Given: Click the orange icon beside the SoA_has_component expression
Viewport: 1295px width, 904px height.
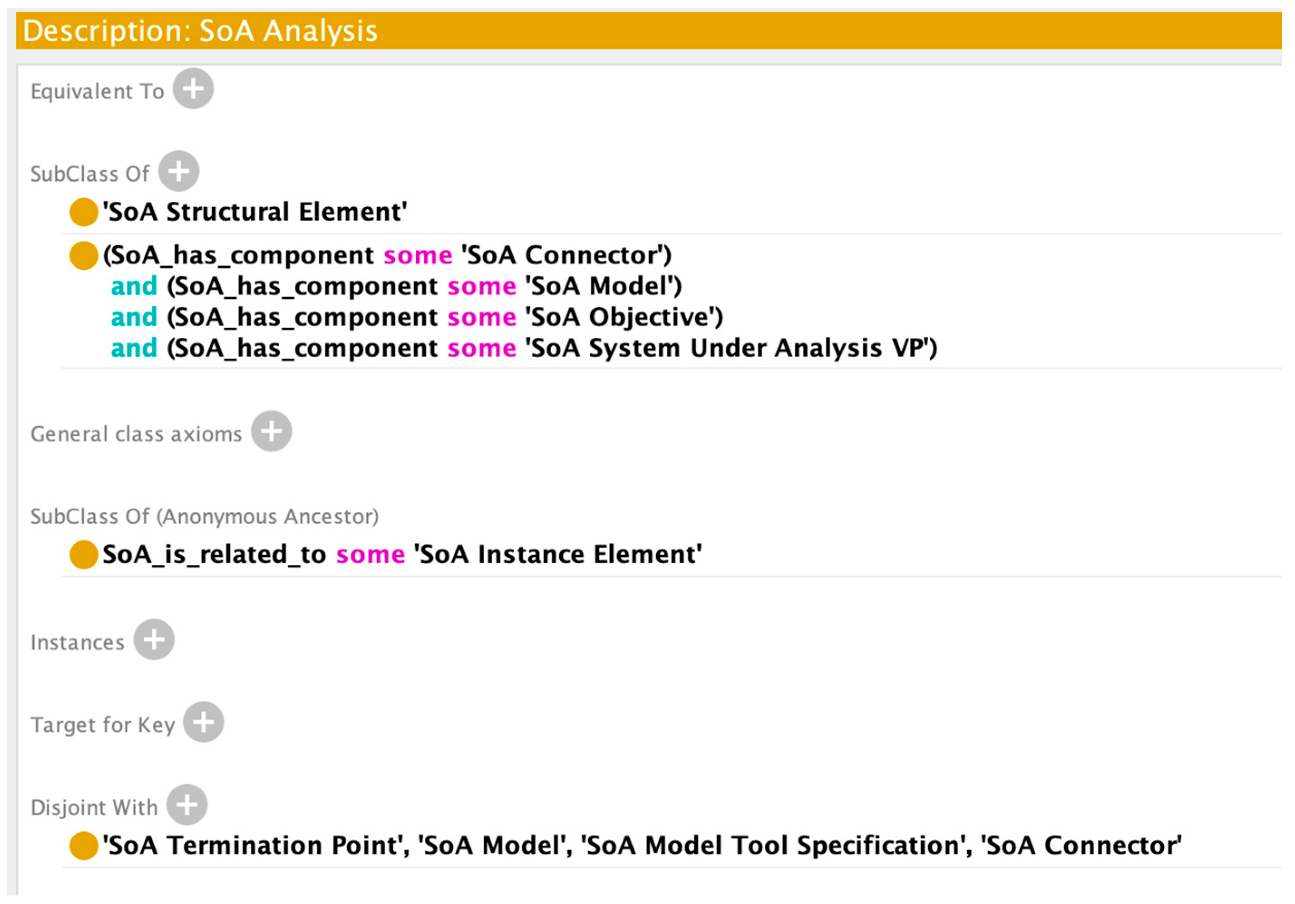Looking at the screenshot, I should click(83, 256).
